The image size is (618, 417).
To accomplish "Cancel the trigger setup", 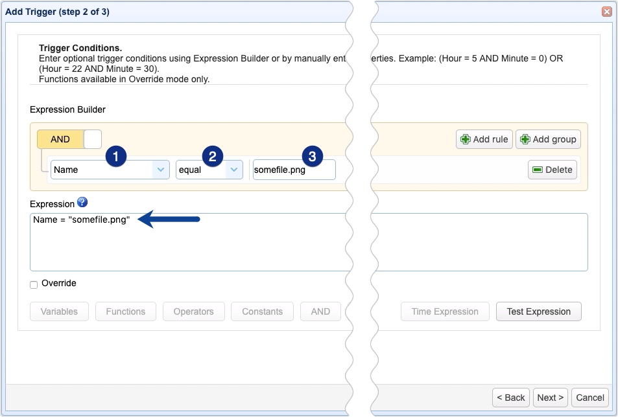I will (589, 398).
